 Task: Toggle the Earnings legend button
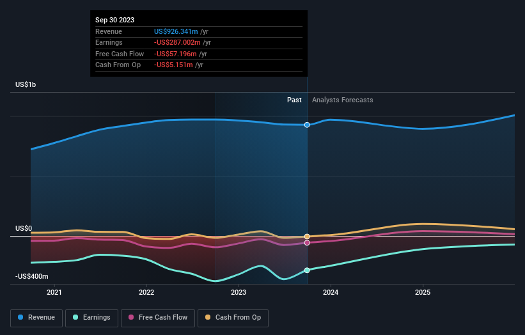coord(91,318)
